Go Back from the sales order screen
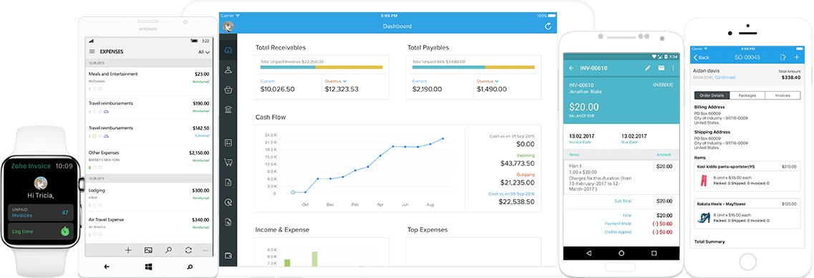The height and width of the screenshot is (278, 814). [700, 57]
